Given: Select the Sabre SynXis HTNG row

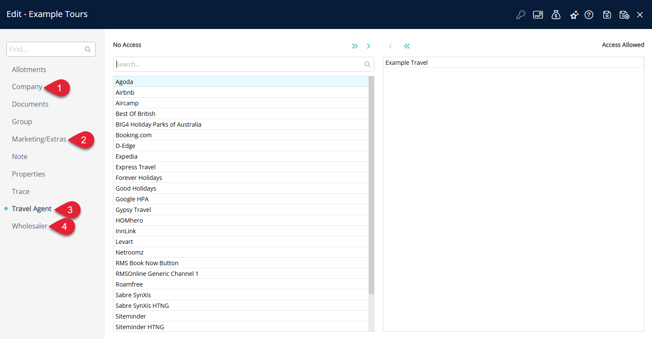Looking at the screenshot, I should (x=241, y=306).
